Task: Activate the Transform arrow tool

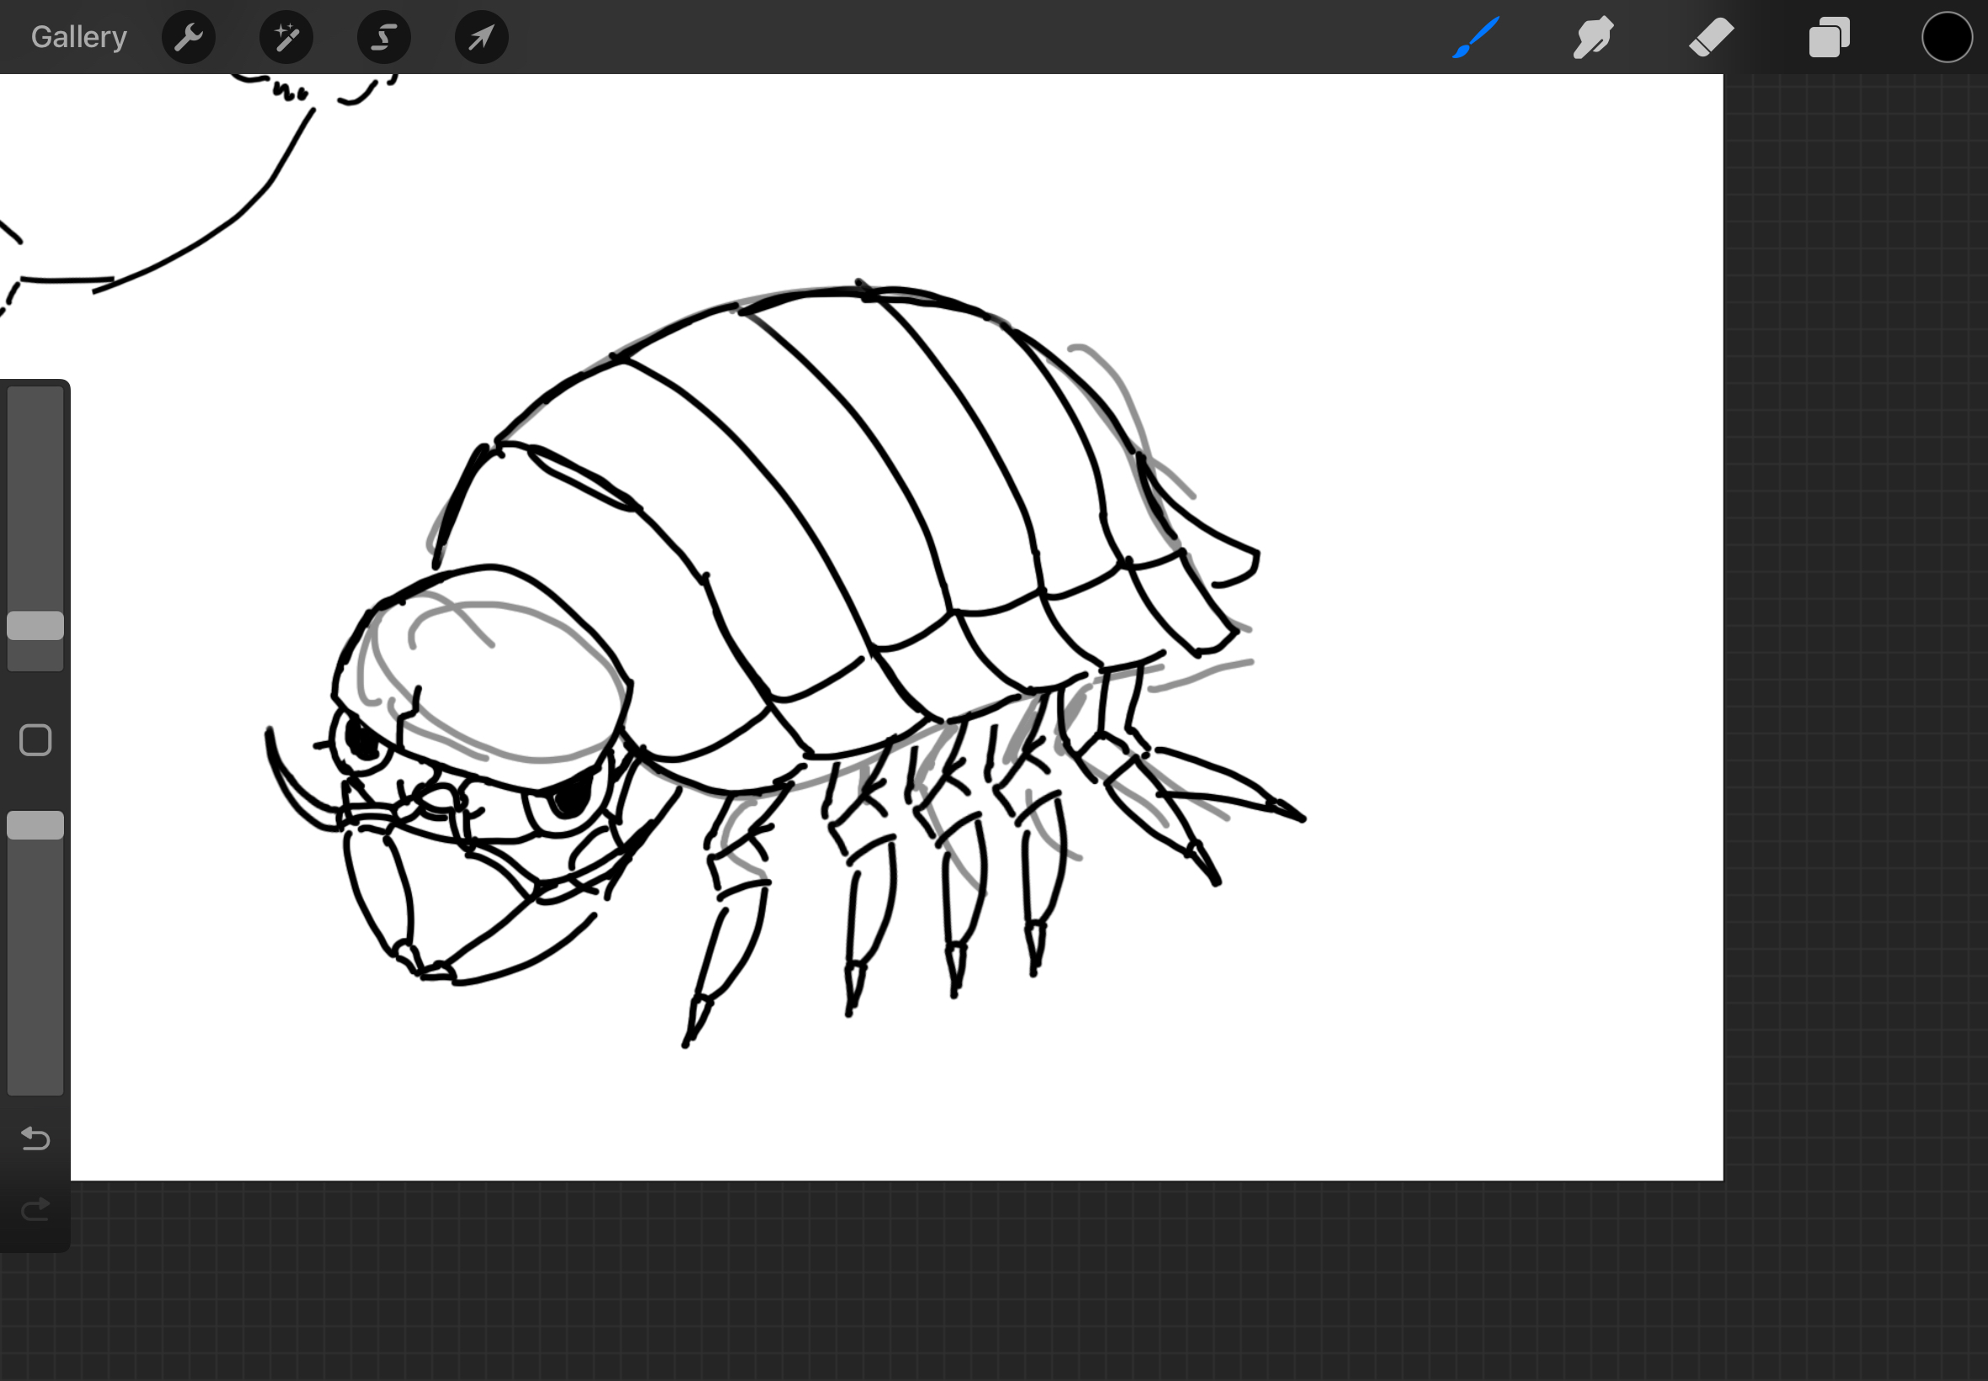Action: point(481,37)
